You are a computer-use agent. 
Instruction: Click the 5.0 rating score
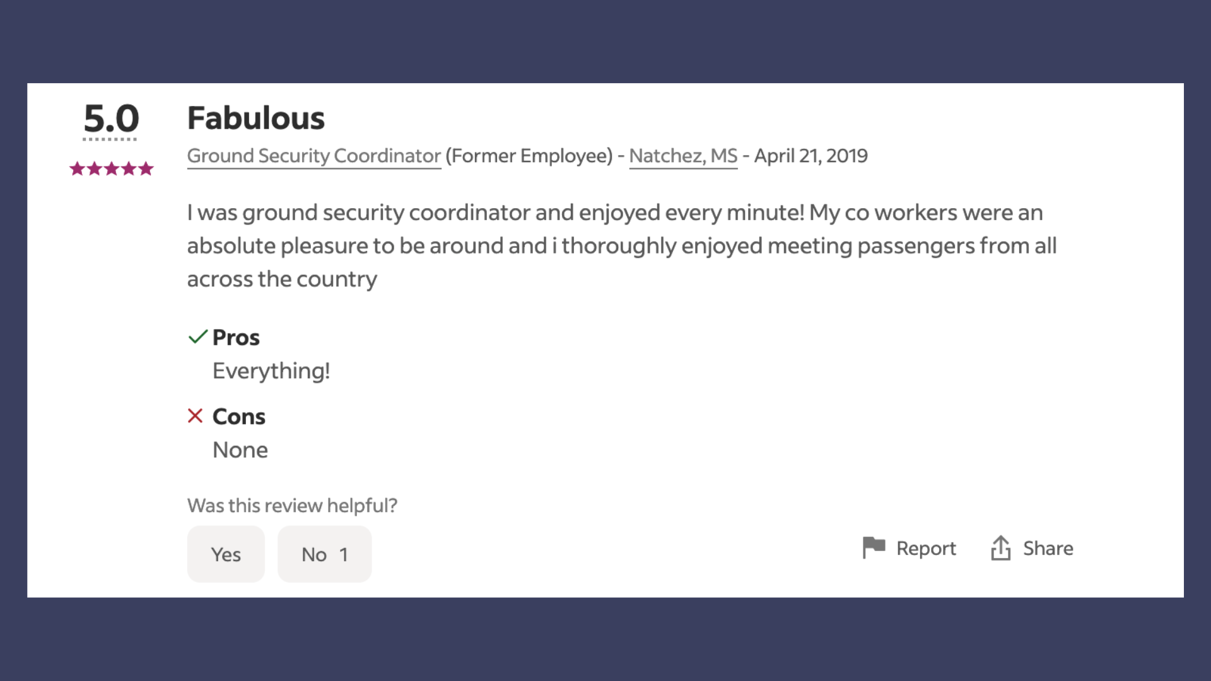[111, 119]
